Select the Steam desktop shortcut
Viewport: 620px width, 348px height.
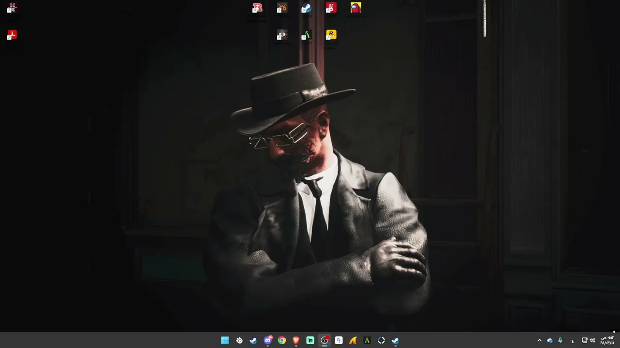click(x=306, y=8)
